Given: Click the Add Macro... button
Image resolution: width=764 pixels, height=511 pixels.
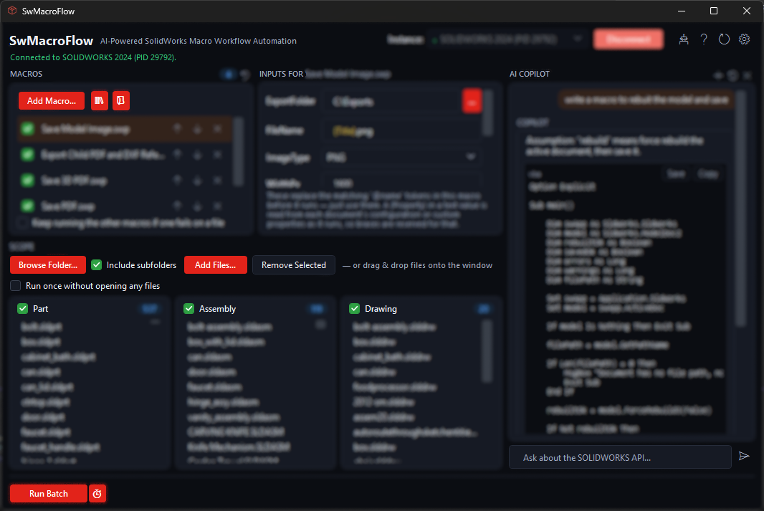Looking at the screenshot, I should pyautogui.click(x=52, y=101).
